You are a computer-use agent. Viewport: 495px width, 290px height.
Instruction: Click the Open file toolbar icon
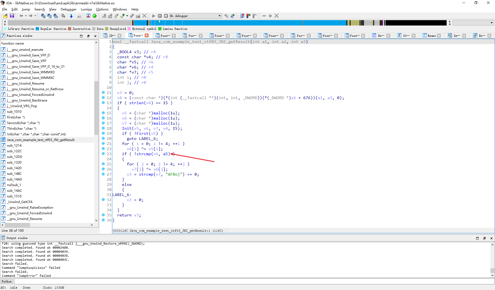click(x=5, y=16)
